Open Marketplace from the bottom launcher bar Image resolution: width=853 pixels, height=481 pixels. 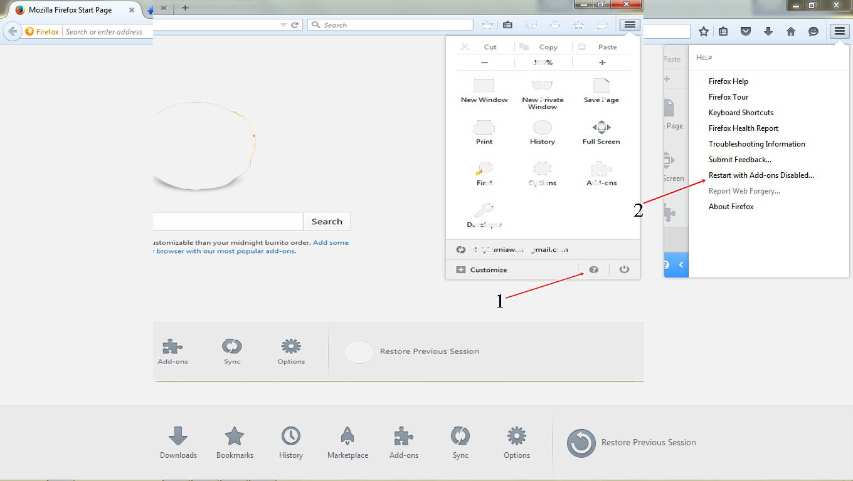[347, 443]
